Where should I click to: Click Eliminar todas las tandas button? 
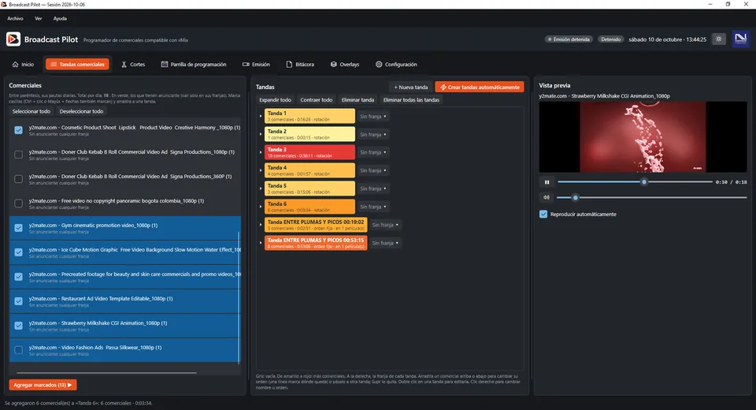tap(411, 99)
